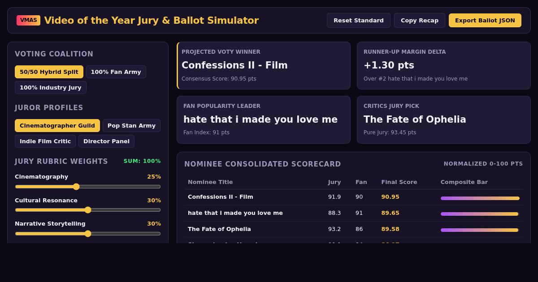Viewport: 538px width, 282px height.
Task: Choose the Indie Film Critic profile
Action: [45, 141]
